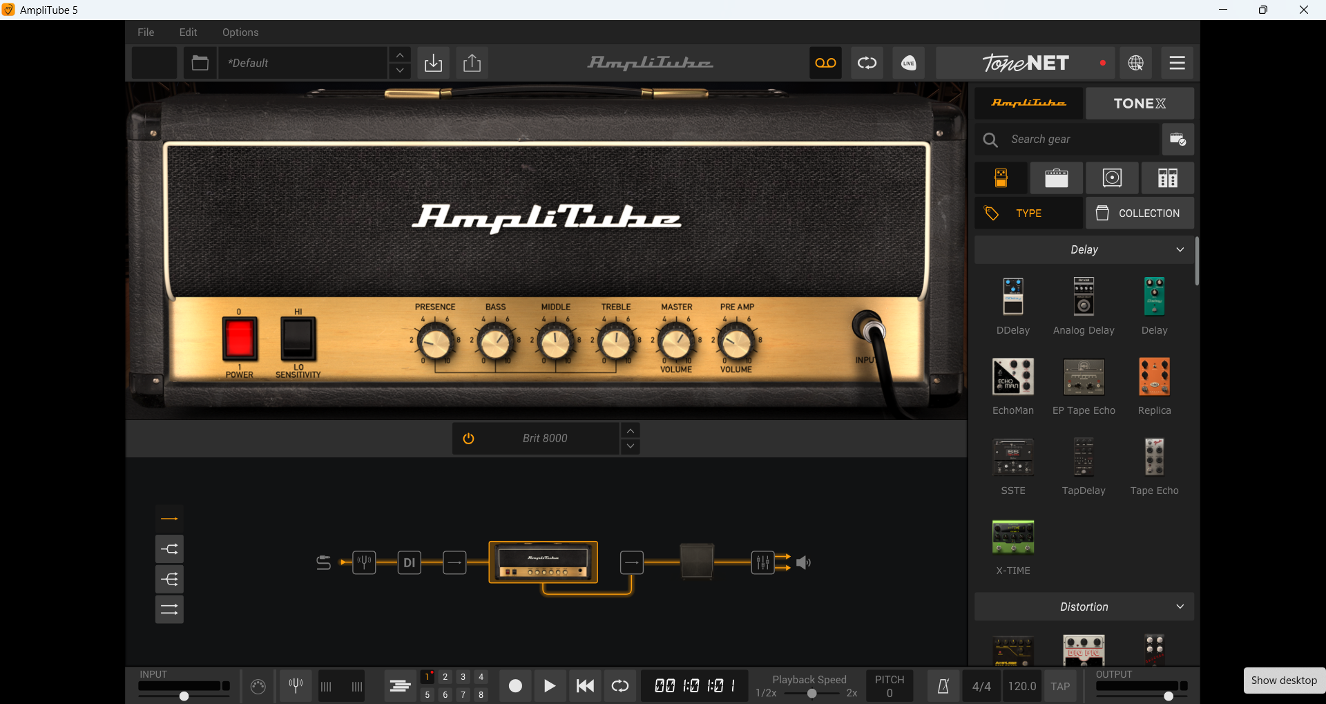Click the tuner block in signal chain

pos(365,562)
